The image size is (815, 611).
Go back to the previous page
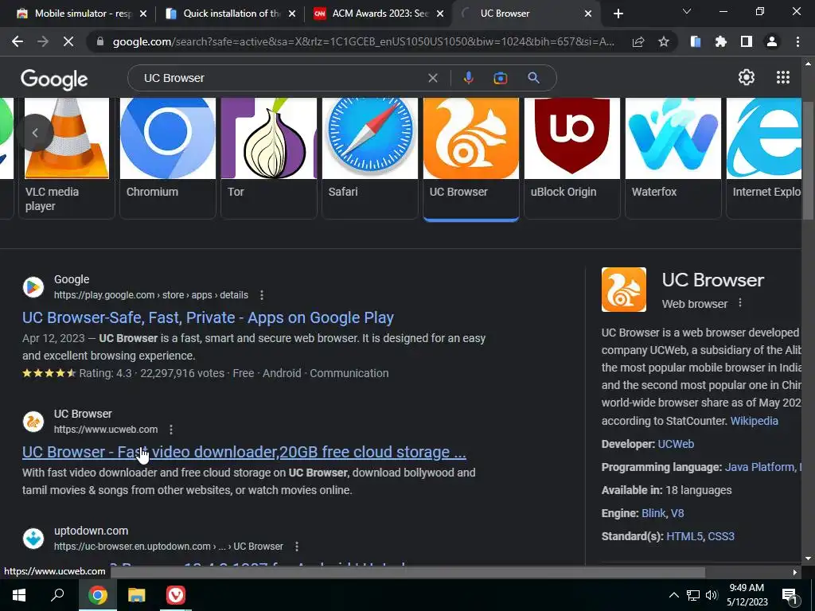point(18,41)
